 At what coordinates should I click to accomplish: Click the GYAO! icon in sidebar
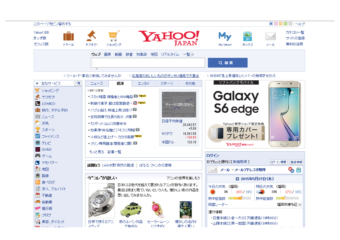coord(38,149)
